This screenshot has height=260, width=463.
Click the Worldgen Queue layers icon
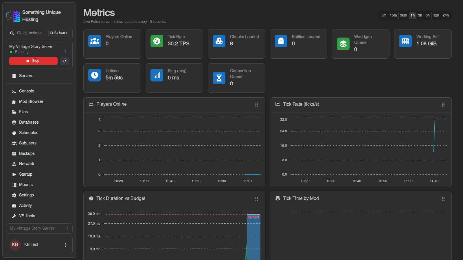pyautogui.click(x=343, y=44)
